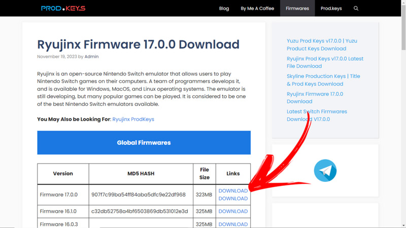406x228 pixels.
Task: Click the MD5 HASH column header
Action: 141,173
